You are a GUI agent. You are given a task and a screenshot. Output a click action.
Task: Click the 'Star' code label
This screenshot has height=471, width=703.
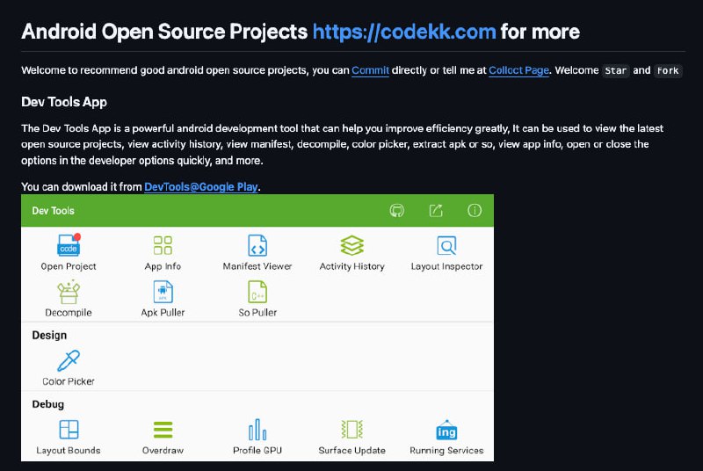[x=616, y=71]
